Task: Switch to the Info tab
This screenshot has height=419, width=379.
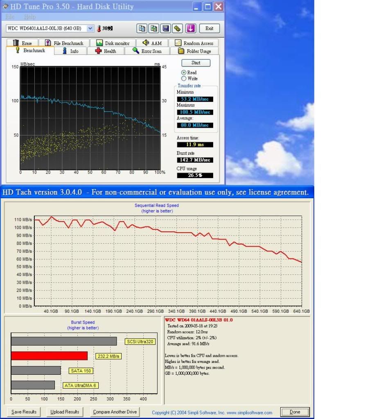Action: tap(70, 51)
